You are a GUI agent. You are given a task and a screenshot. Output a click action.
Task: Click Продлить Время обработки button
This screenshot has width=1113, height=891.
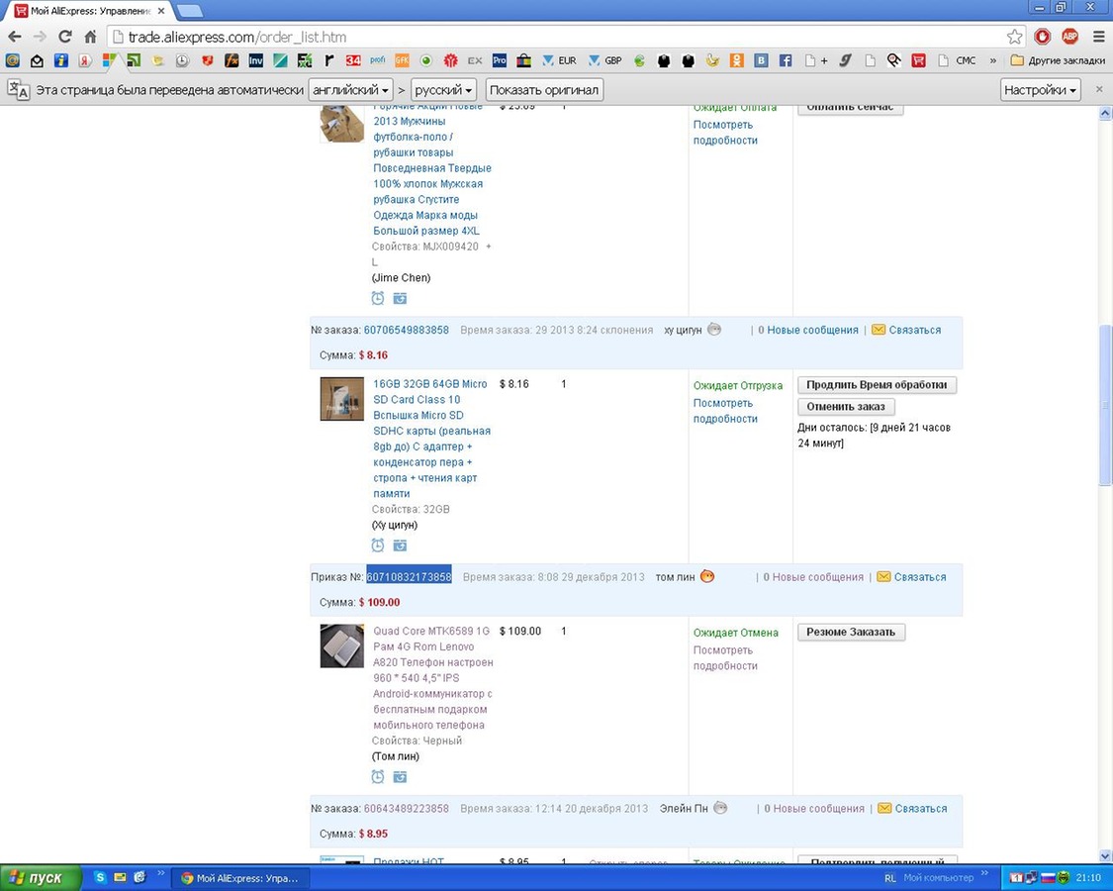pos(877,385)
